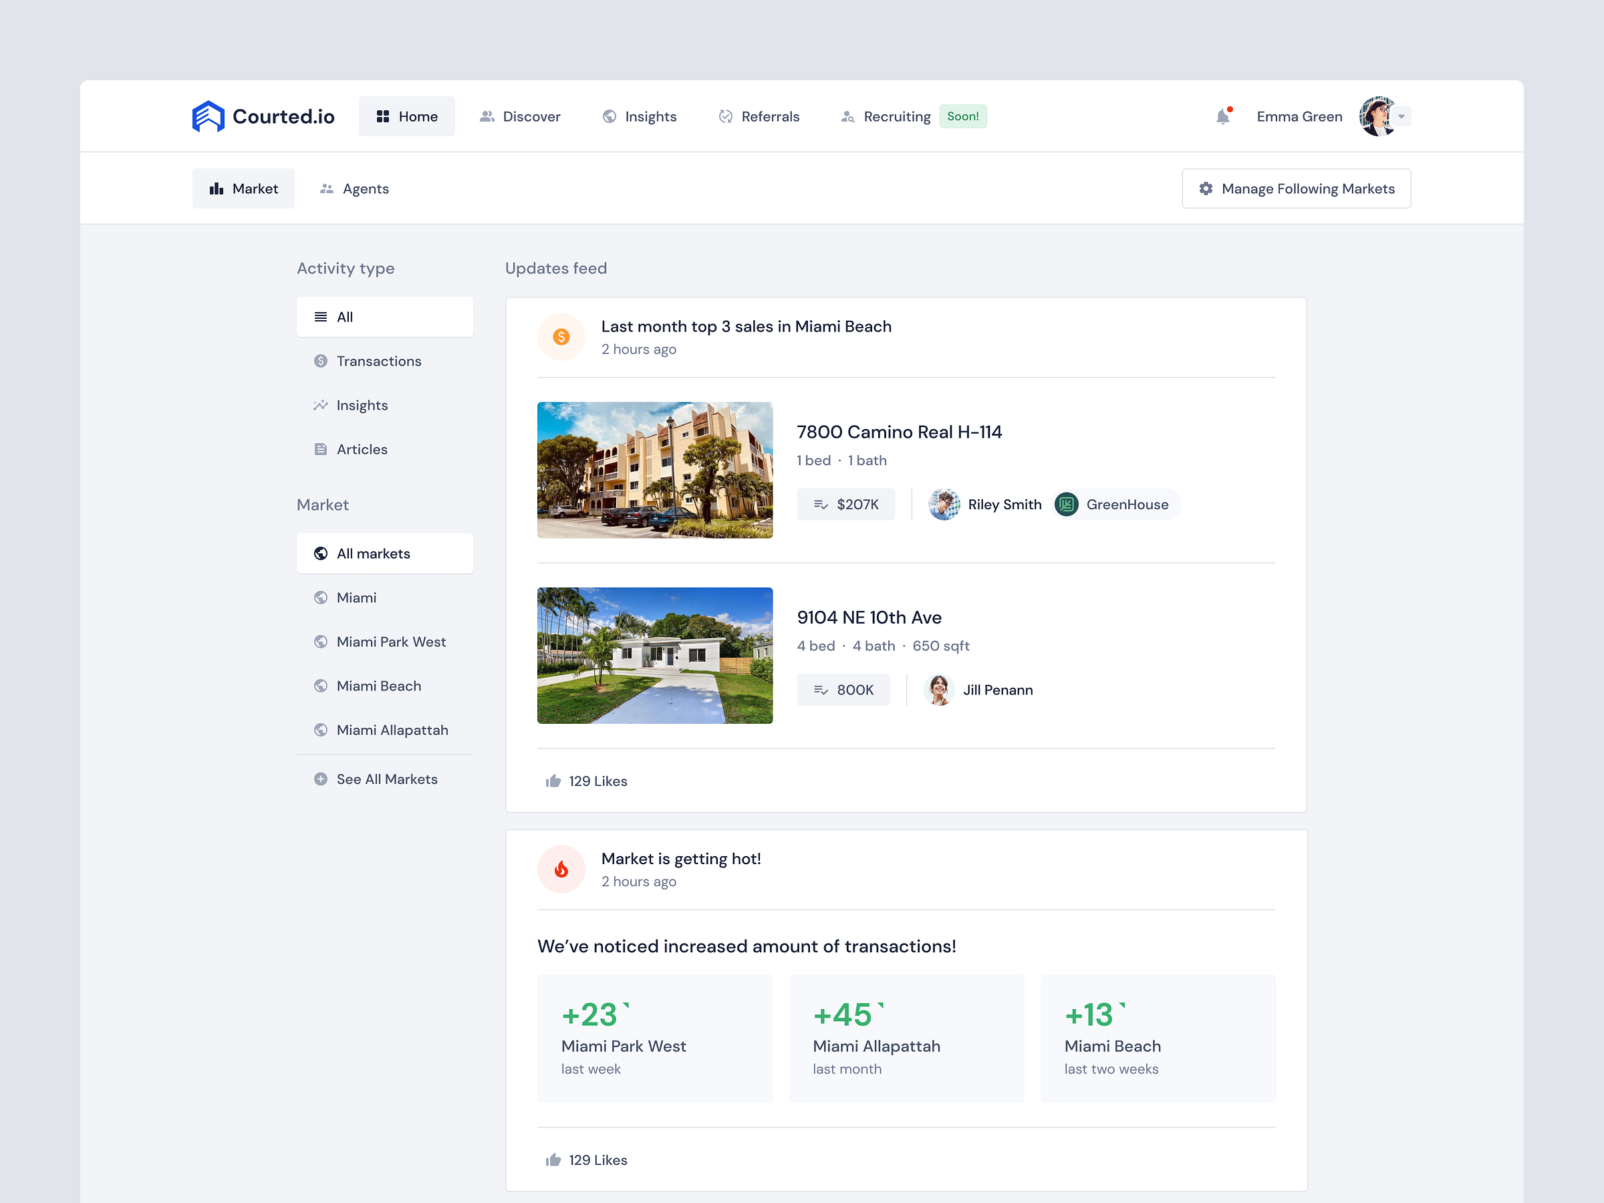Click the red flame hot market icon
The width and height of the screenshot is (1604, 1203).
click(561, 870)
